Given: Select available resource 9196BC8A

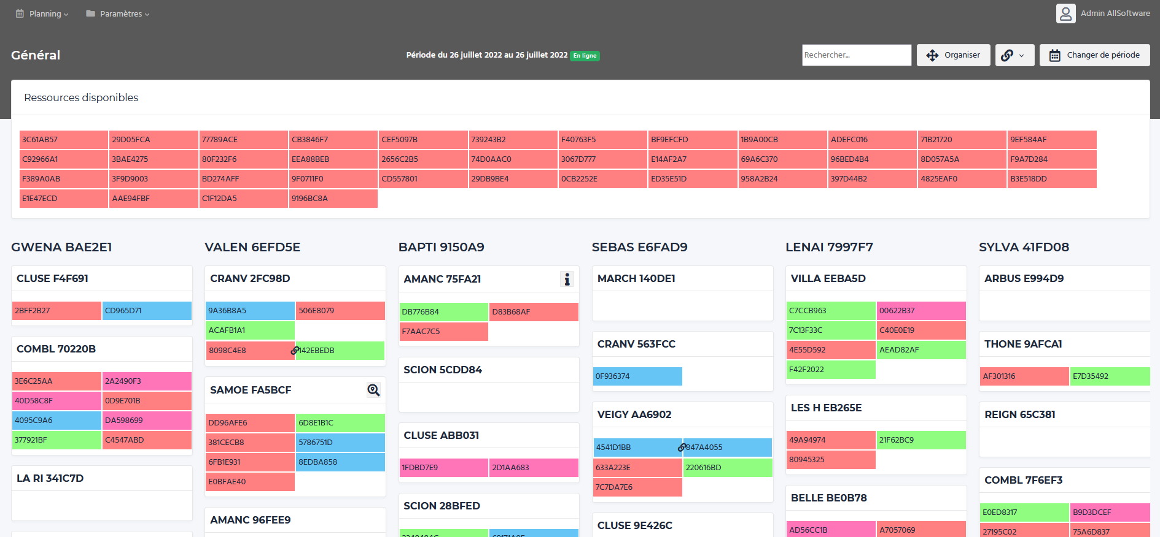Looking at the screenshot, I should coord(333,199).
